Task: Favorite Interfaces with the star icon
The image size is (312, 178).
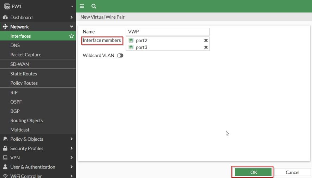Action: pos(71,36)
